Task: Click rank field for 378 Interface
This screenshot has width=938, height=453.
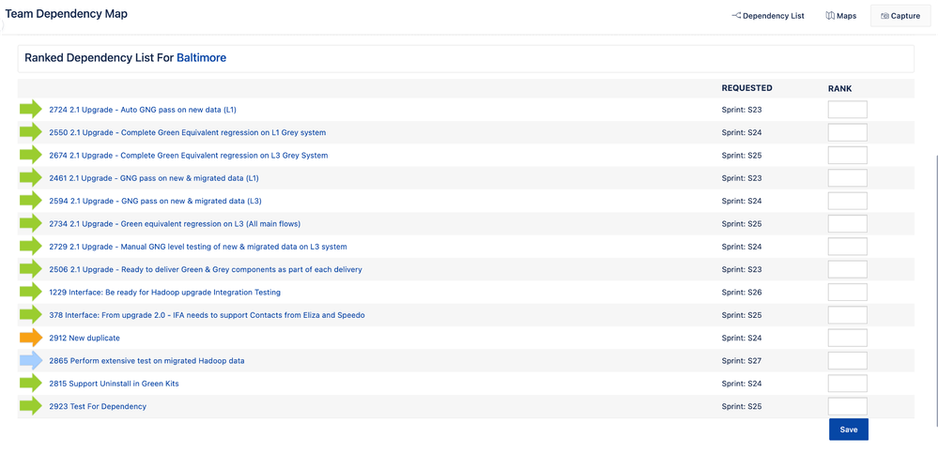Action: pyautogui.click(x=847, y=315)
